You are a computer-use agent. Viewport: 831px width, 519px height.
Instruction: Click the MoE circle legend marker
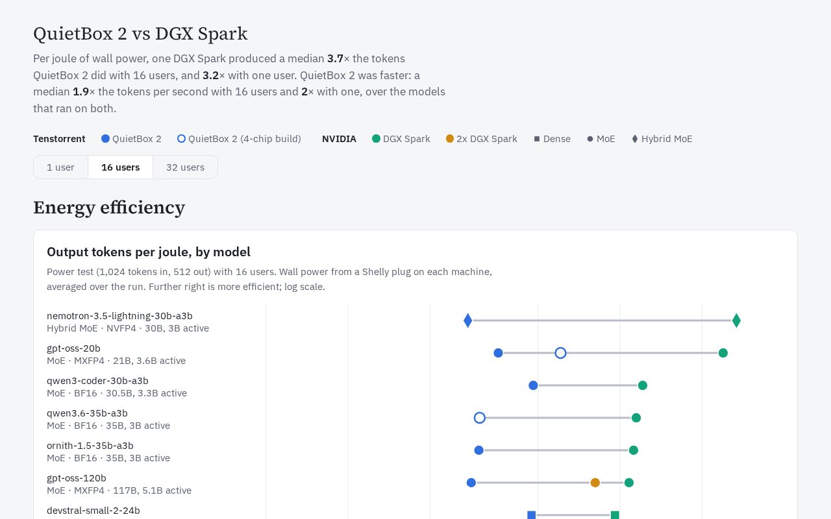coord(590,139)
